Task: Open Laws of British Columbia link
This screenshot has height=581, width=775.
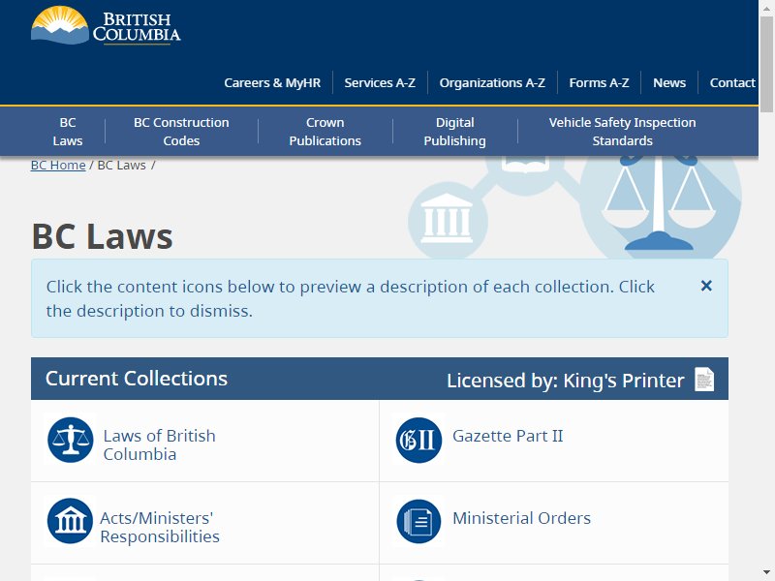Action: coord(159,444)
